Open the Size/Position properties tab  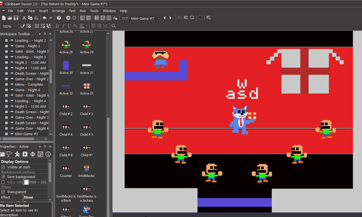click(10, 154)
